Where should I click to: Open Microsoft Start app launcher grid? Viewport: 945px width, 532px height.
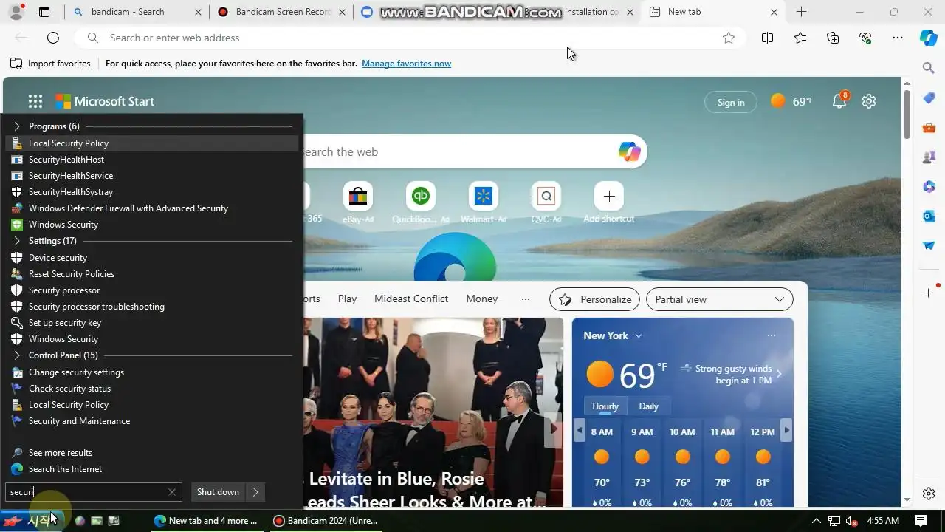35,102
